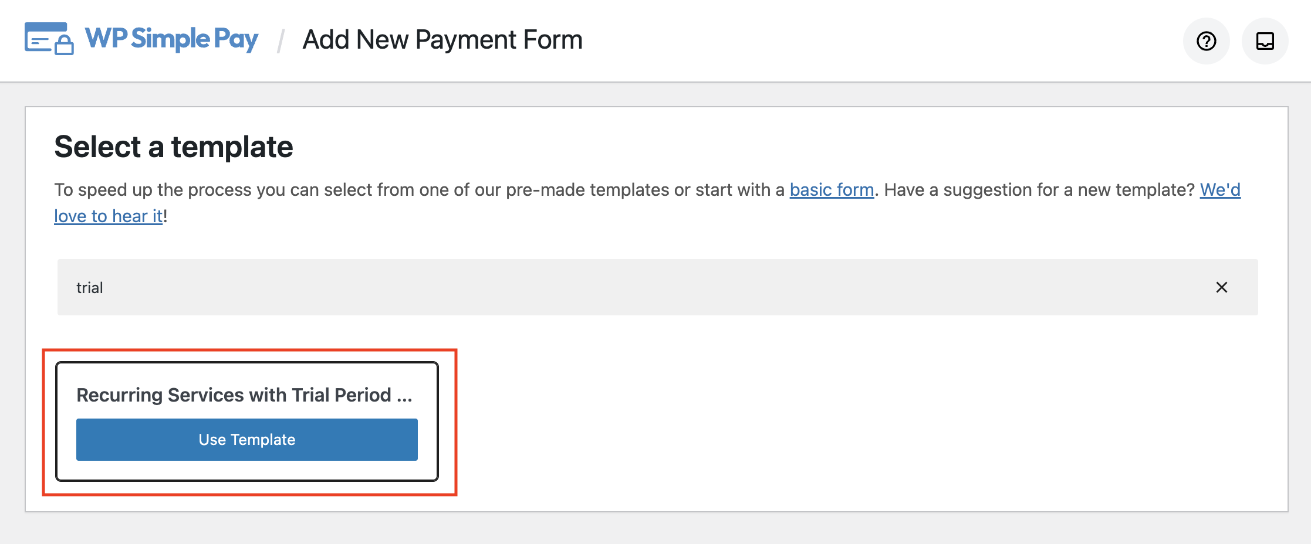Focus the template search field containing "trial"
1311x544 pixels.
(x=587, y=287)
